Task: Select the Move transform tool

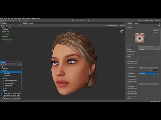Action: [1, 21]
